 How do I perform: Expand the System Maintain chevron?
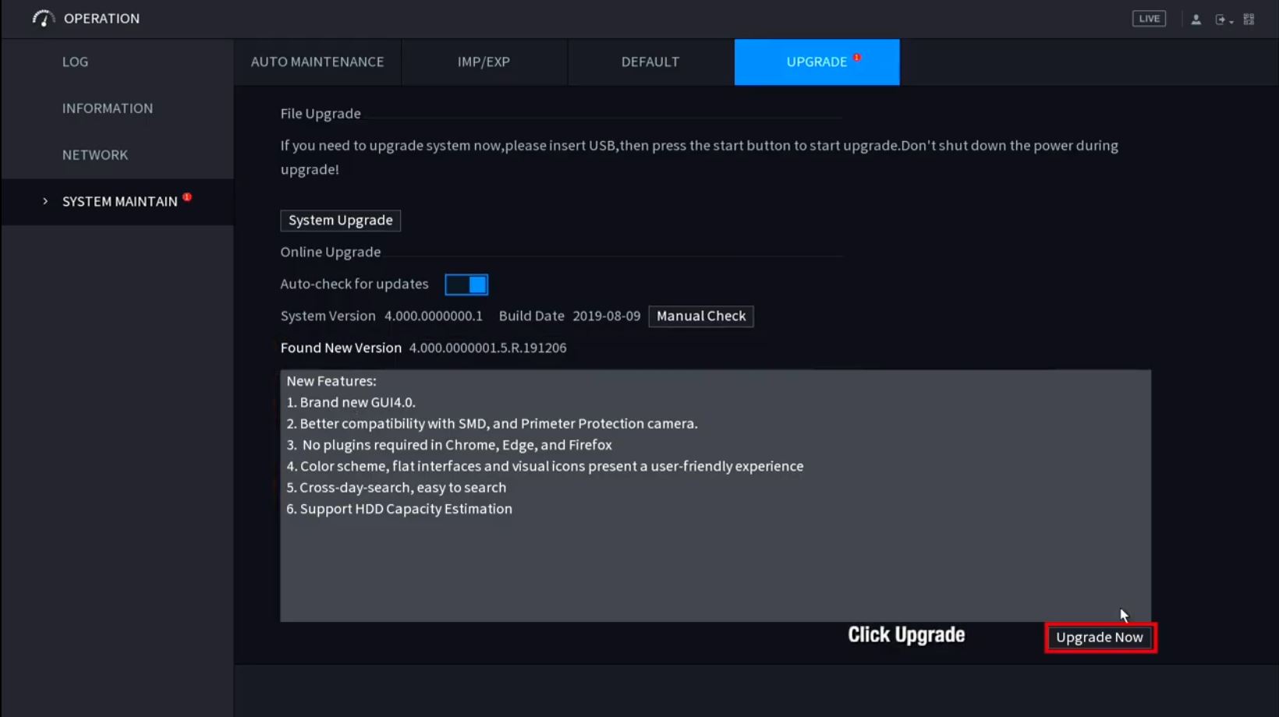45,202
